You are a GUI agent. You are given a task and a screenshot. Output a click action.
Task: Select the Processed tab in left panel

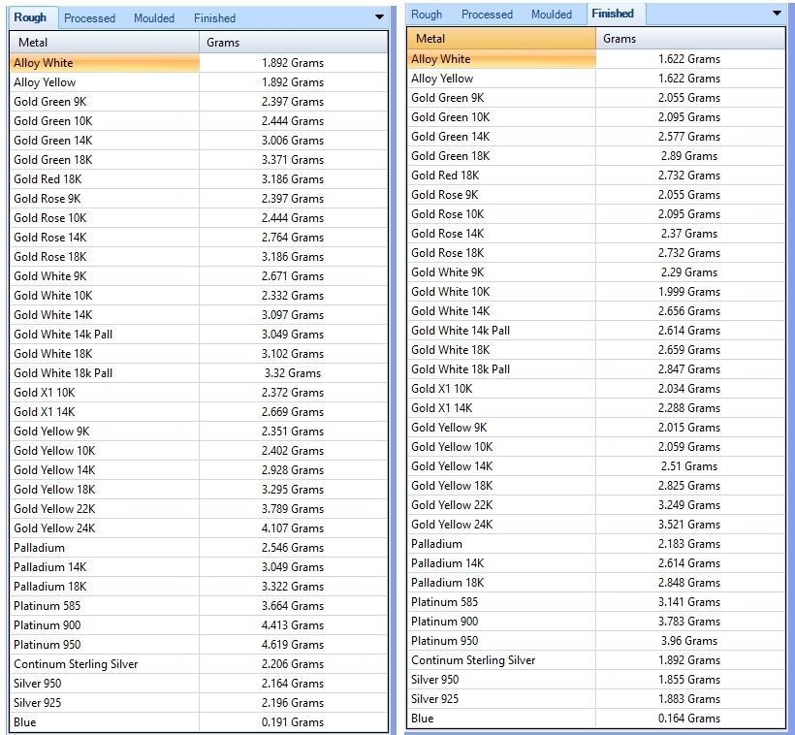90,18
